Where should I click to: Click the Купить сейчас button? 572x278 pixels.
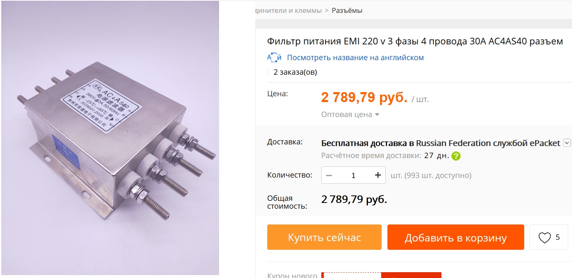(x=324, y=237)
